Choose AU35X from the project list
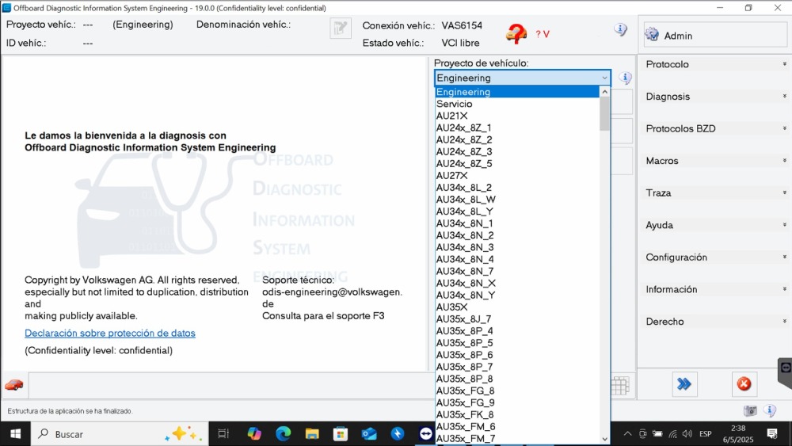The image size is (792, 446). [517, 307]
